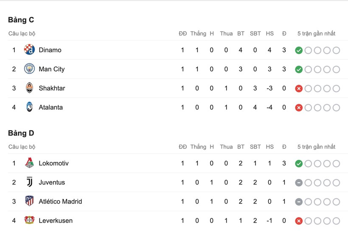Open the Atlético Madrid team name
Image resolution: width=348 pixels, height=234 pixels.
tap(60, 201)
